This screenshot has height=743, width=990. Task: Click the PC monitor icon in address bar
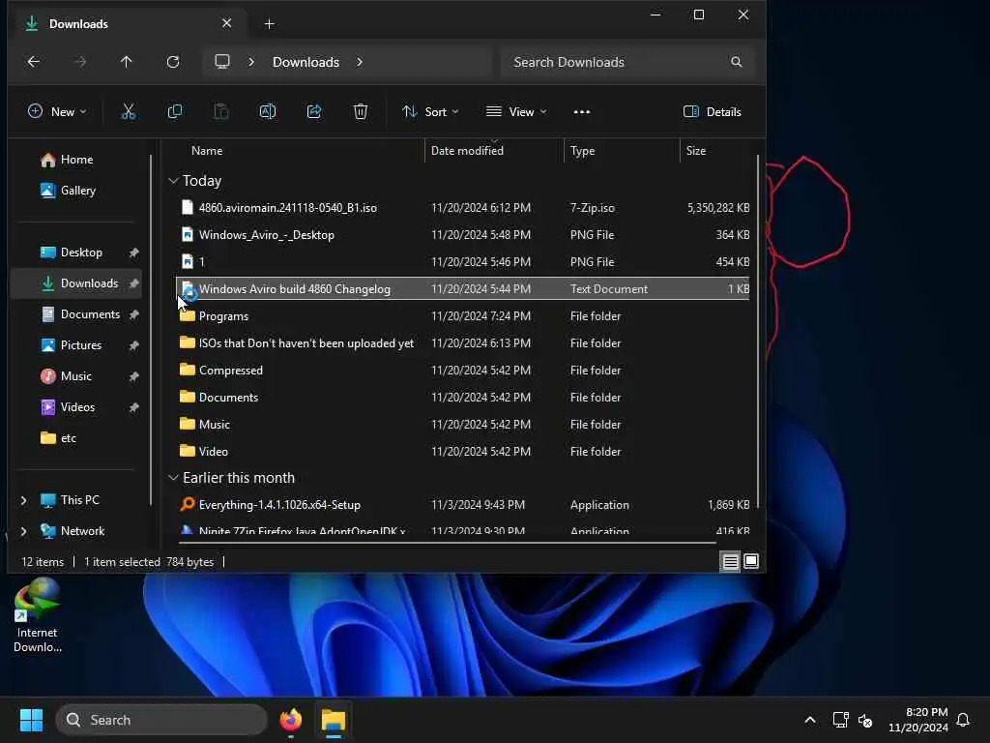click(x=222, y=61)
